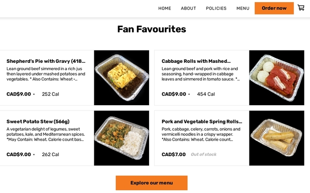Click the Shepherd's Pie meal photo

[121, 78]
